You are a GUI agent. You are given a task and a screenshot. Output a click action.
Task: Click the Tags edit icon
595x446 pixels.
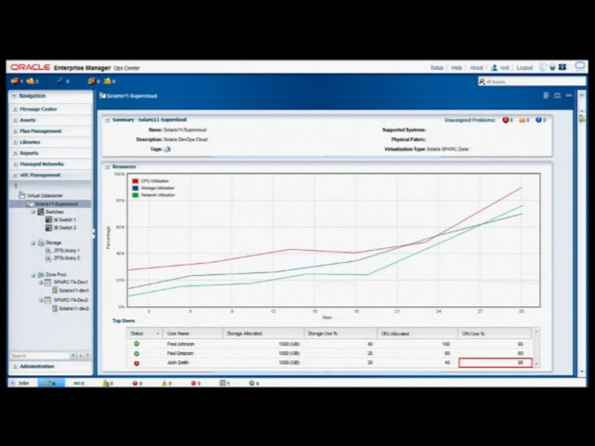pyautogui.click(x=167, y=149)
